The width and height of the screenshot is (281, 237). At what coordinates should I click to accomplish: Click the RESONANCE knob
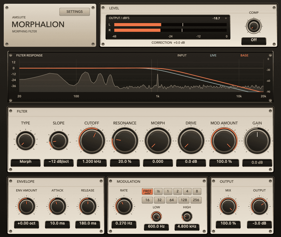(x=125, y=141)
